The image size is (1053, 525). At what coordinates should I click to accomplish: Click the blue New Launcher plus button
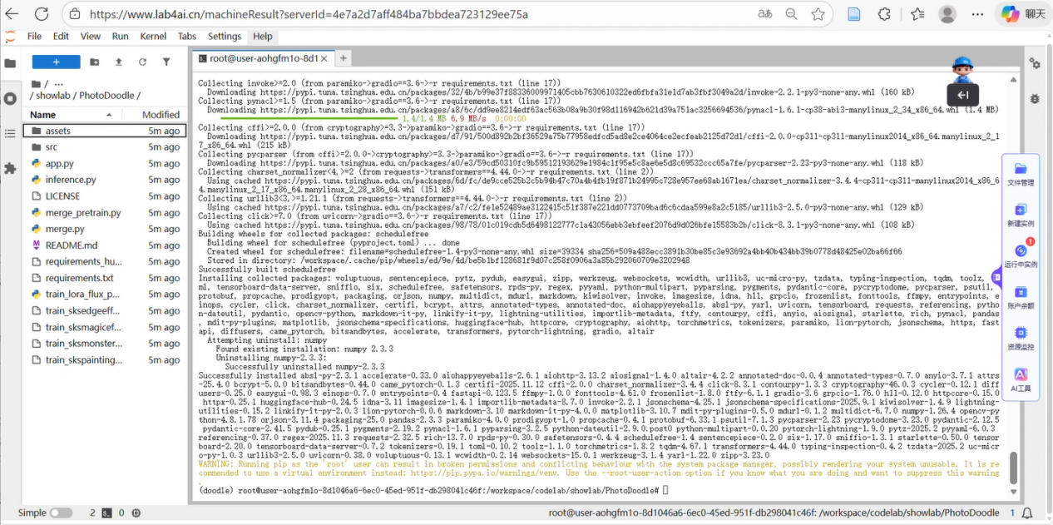57,62
